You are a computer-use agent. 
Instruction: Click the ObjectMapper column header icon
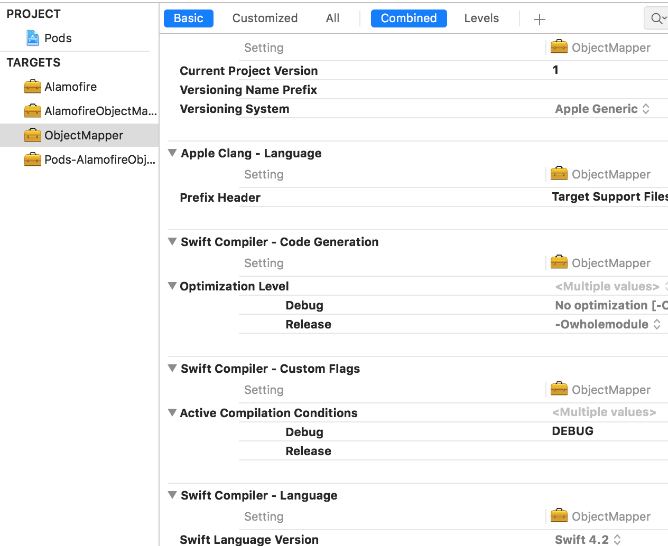click(x=559, y=47)
